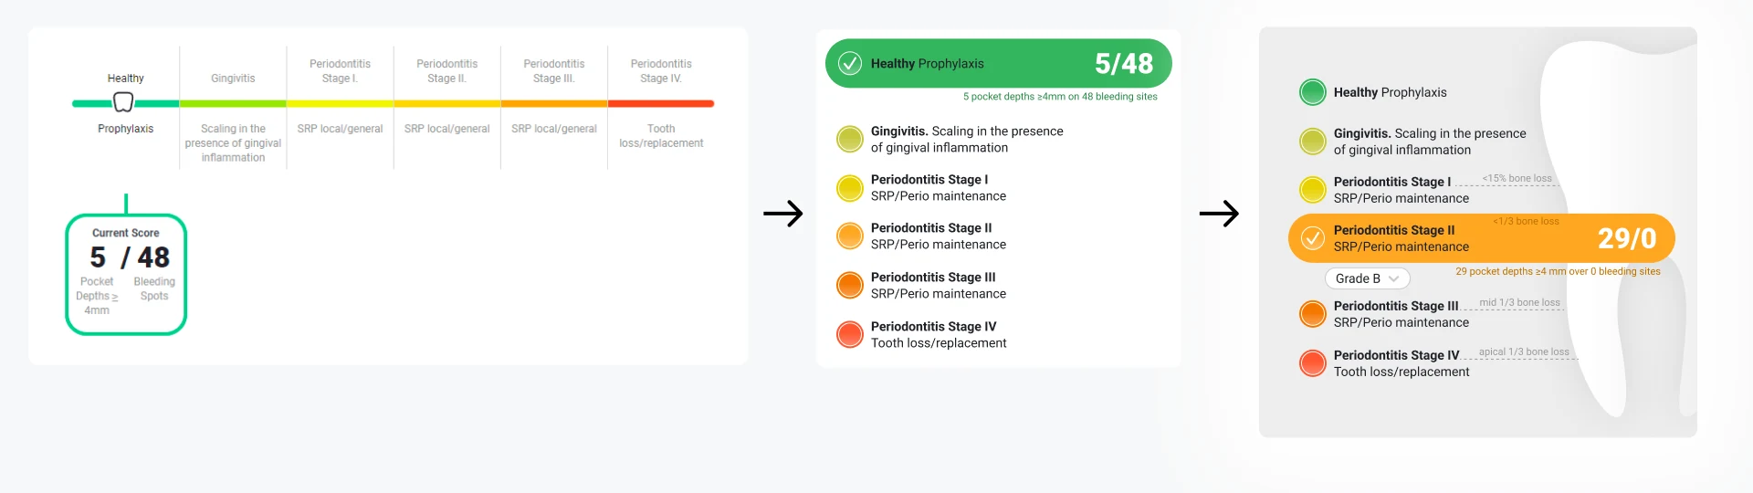The width and height of the screenshot is (1753, 493).
Task: Expand the orange Periodontitis Stage II 29/0 row
Action: click(1481, 238)
